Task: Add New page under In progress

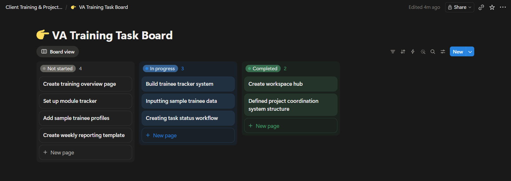Action: pyautogui.click(x=188, y=135)
